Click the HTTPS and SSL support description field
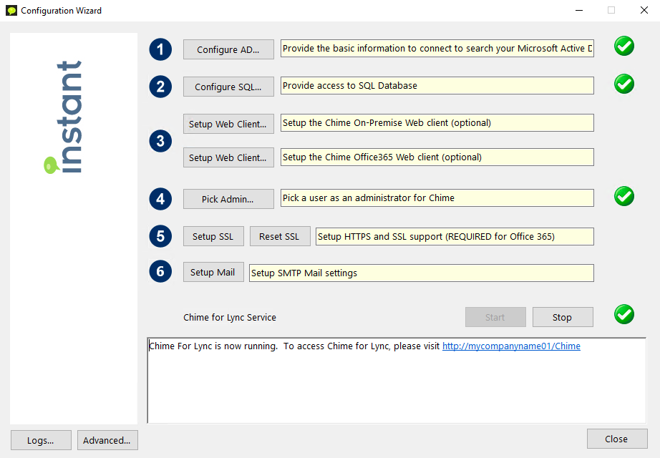 (455, 237)
